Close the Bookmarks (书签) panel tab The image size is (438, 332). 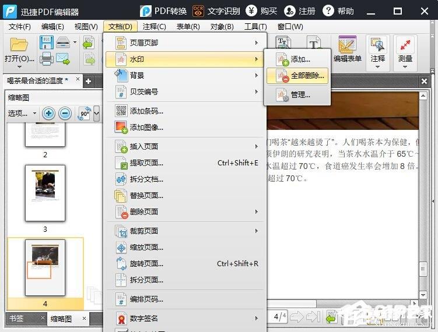click(x=43, y=317)
